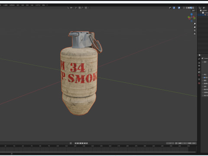Image resolution: width=208 pixels, height=156 pixels.
Task: Jump to start frame in timeline
Action: (x=76, y=143)
